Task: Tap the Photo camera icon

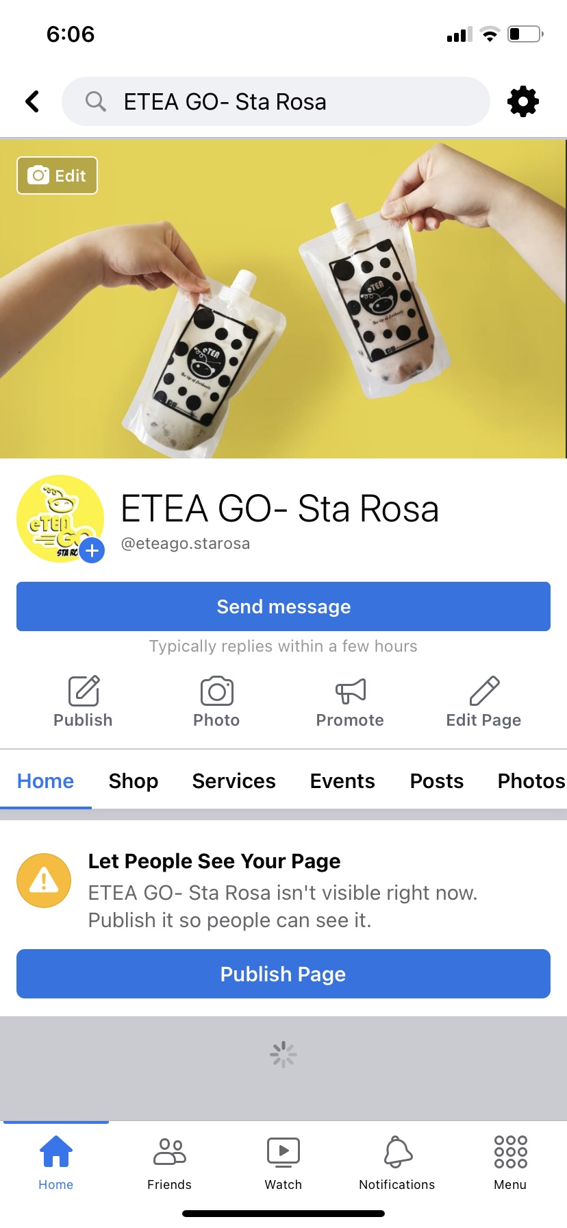Action: pyautogui.click(x=217, y=691)
